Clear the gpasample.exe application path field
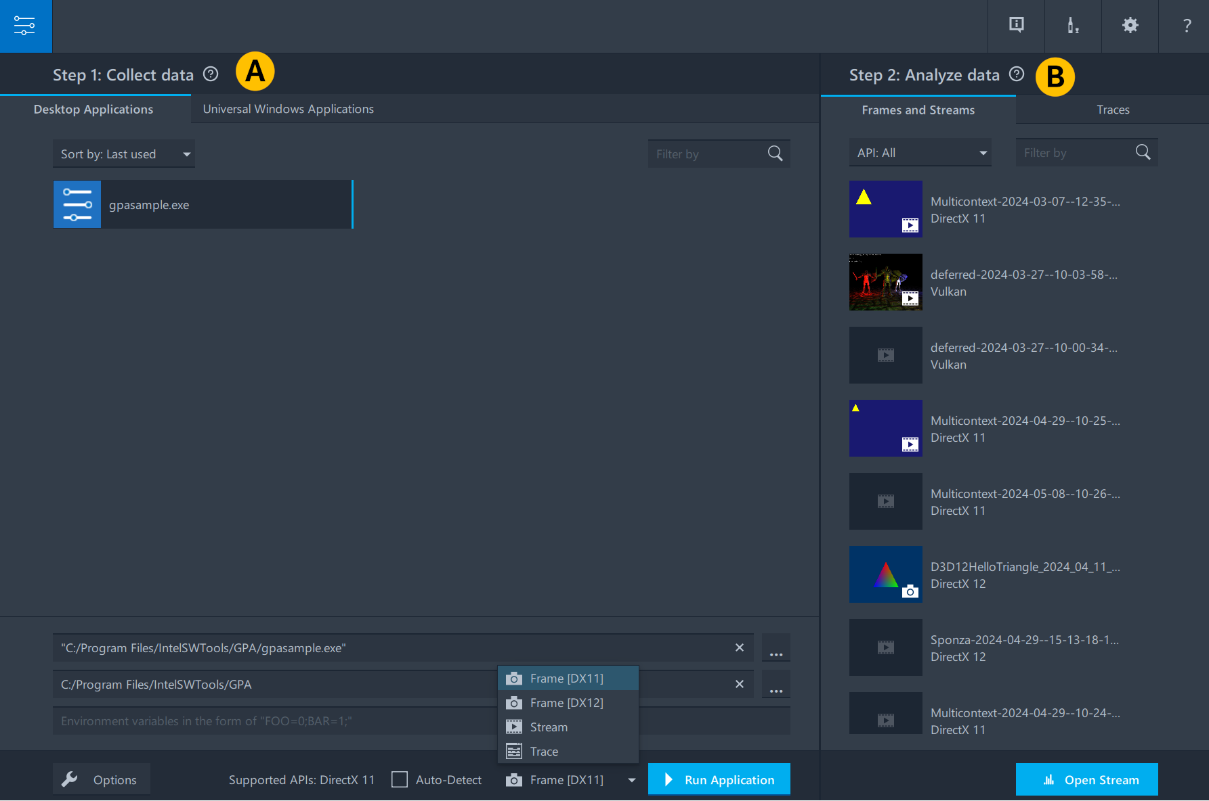This screenshot has height=801, width=1209. click(x=740, y=648)
